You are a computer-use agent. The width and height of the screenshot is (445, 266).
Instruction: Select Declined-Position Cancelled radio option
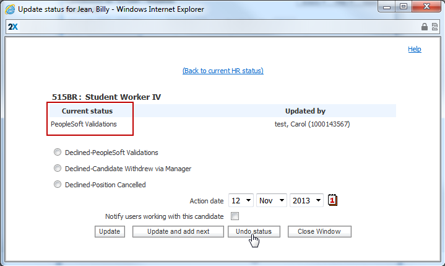tap(58, 184)
